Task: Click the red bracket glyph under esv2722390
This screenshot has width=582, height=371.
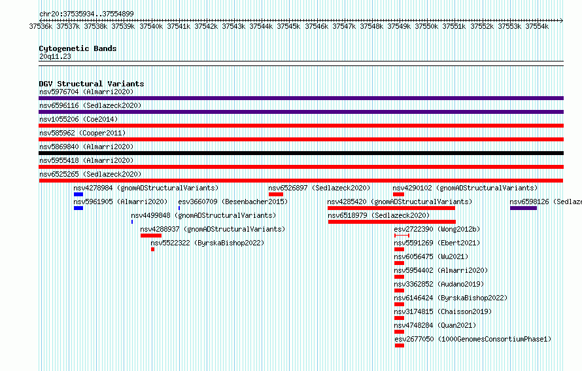Action: pos(402,236)
